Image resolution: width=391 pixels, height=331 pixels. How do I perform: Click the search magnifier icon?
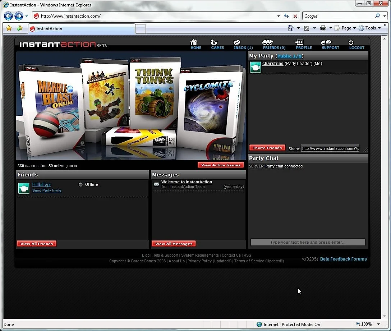pyautogui.click(x=378, y=16)
